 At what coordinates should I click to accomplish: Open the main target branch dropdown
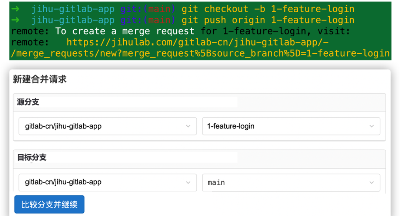[x=291, y=182]
